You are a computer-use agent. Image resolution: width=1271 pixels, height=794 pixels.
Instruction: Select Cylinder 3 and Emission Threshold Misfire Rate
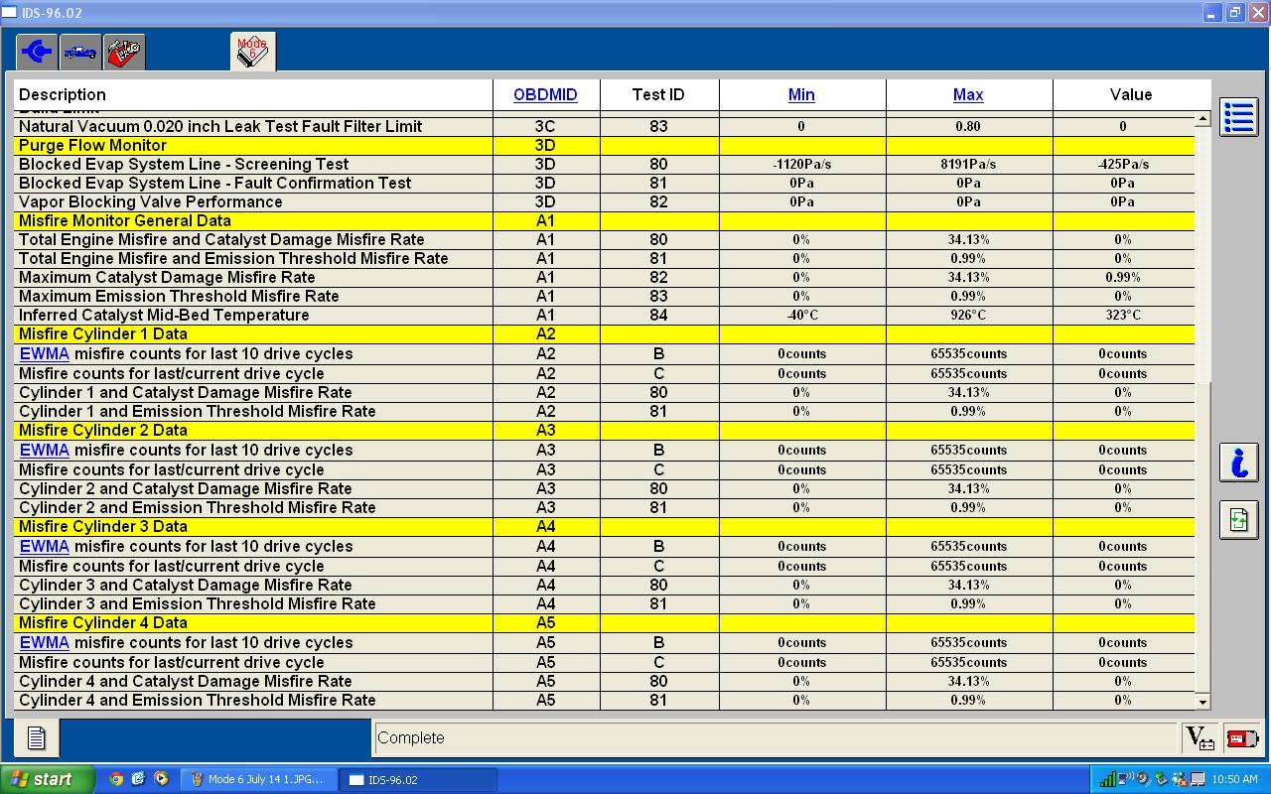pos(604,603)
